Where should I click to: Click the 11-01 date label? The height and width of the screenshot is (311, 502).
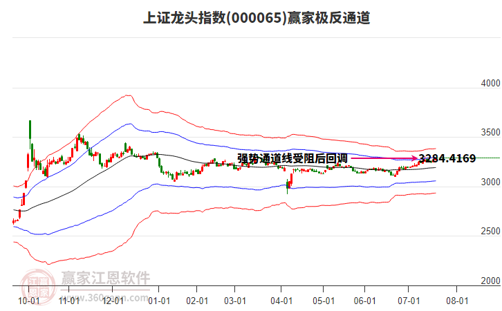(69, 301)
